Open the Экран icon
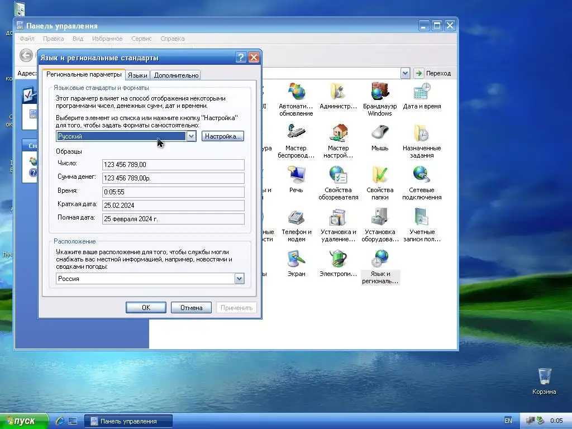 [296, 263]
